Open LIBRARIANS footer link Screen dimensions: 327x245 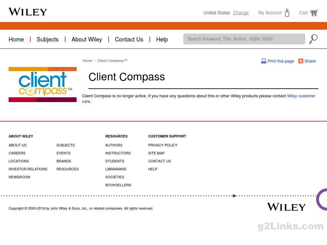(x=116, y=169)
